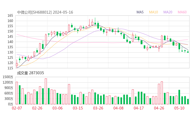
Task: Click the chart title 中微公司[SH688012] 2024-05-16
Action: tap(45, 12)
